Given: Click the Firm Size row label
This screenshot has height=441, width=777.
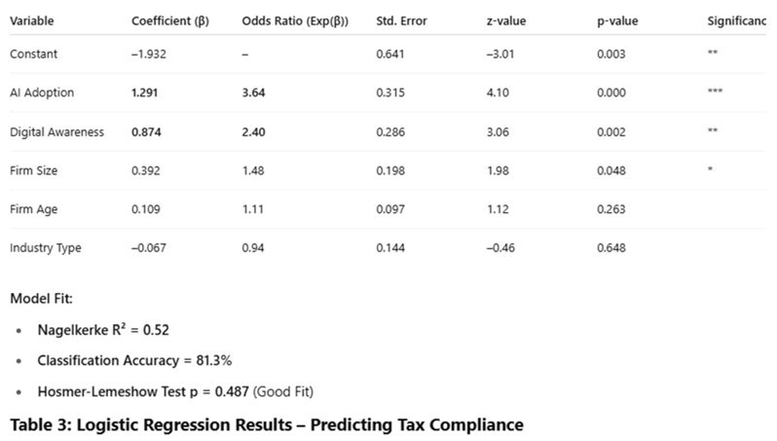Looking at the screenshot, I should click(x=34, y=170).
